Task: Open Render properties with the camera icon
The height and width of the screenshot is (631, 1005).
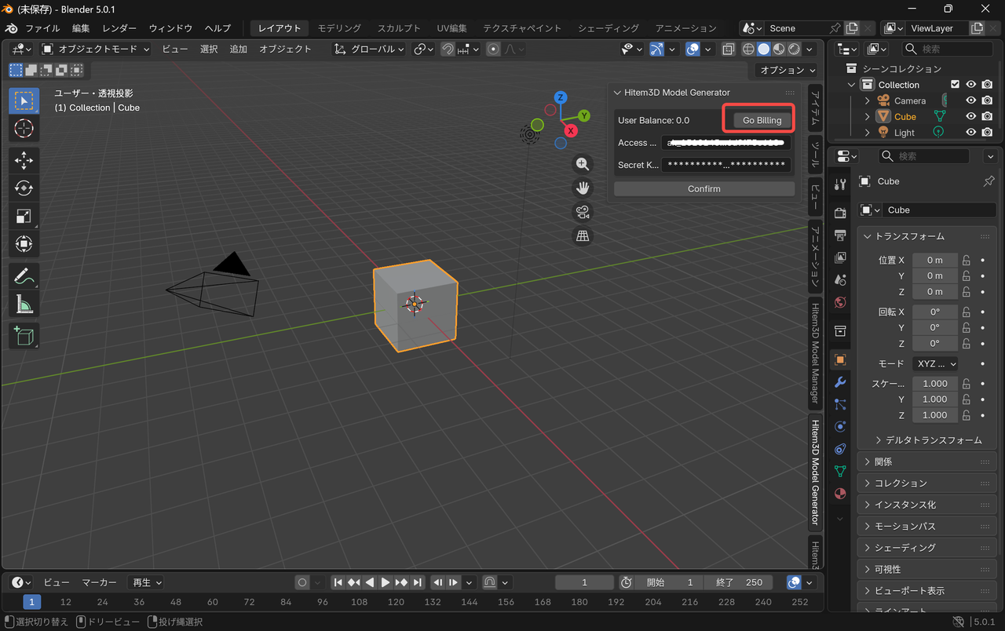Action: [x=839, y=211]
